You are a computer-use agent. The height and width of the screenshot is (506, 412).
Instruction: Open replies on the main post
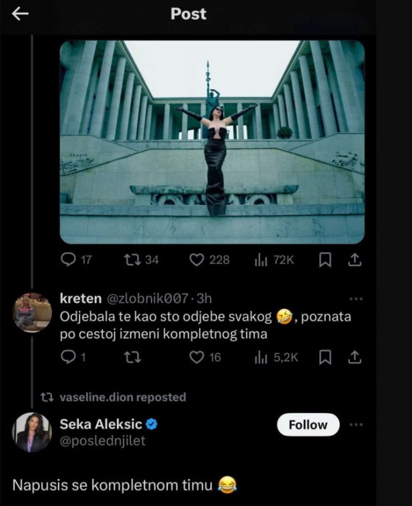point(69,260)
